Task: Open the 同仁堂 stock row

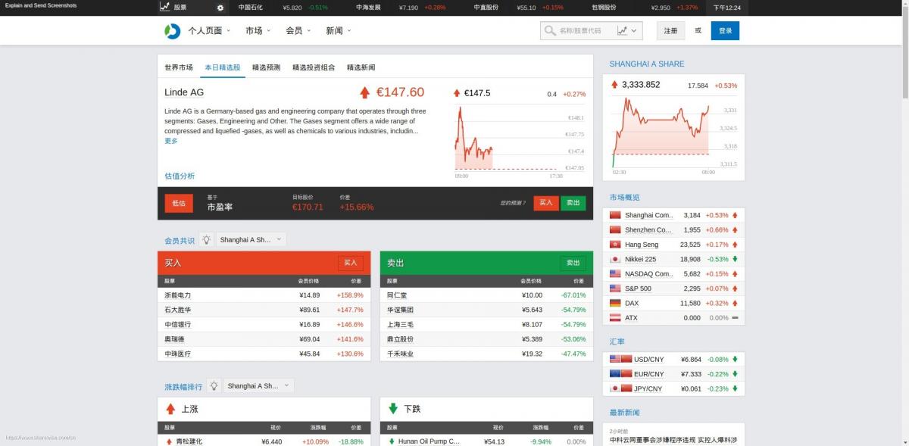Action: 487,295
